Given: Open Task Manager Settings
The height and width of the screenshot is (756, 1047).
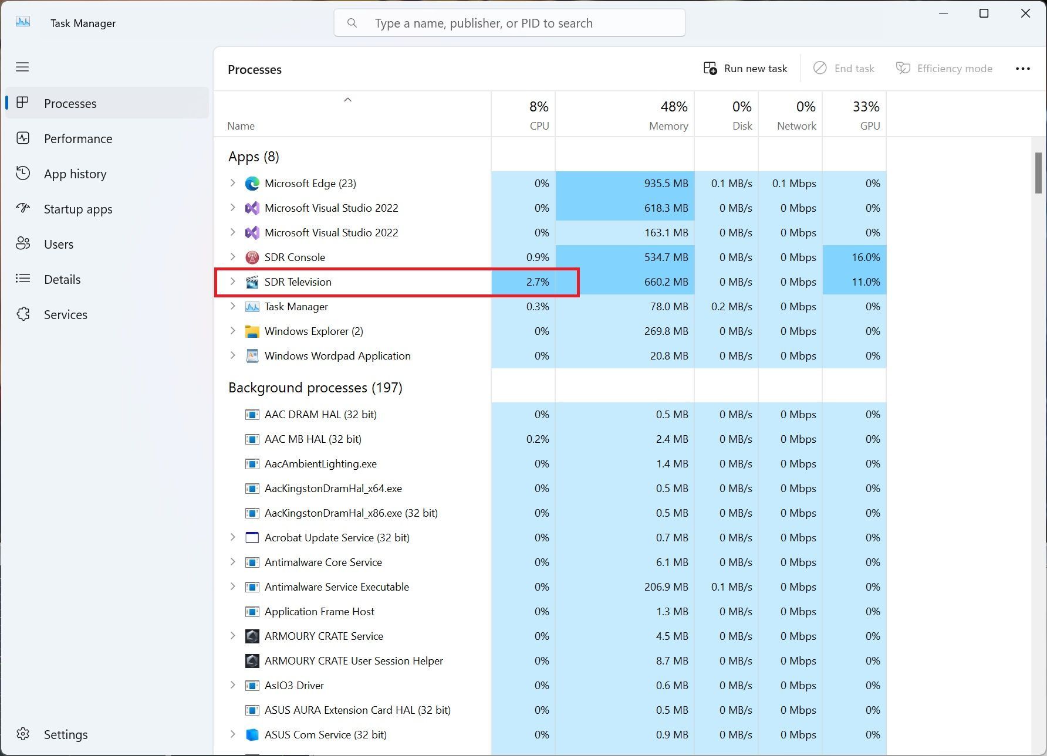Looking at the screenshot, I should coord(107,734).
